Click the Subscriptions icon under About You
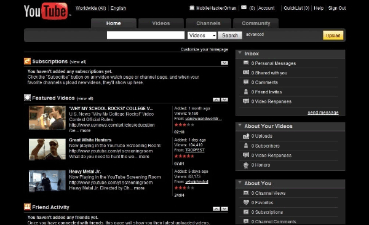Image resolution: width=369 pixels, height=225 pixels. tap(246, 212)
